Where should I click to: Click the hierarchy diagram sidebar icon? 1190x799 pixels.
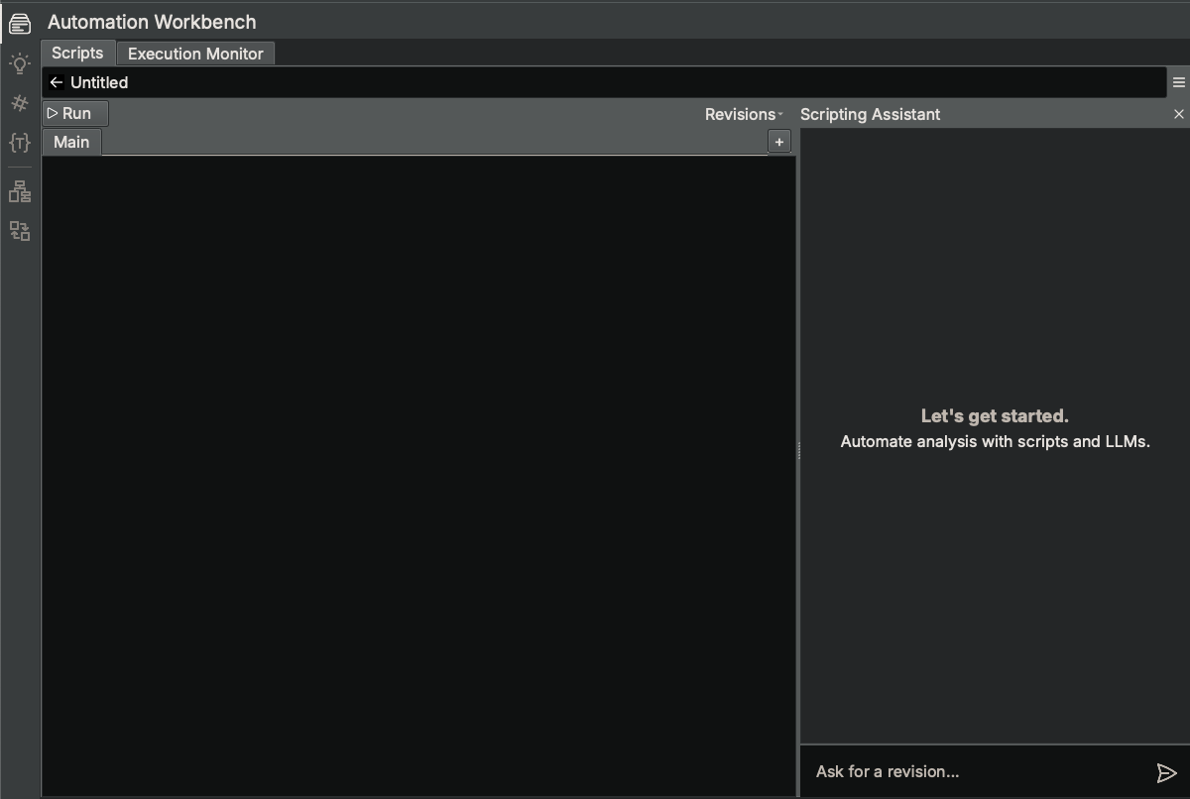pos(20,191)
